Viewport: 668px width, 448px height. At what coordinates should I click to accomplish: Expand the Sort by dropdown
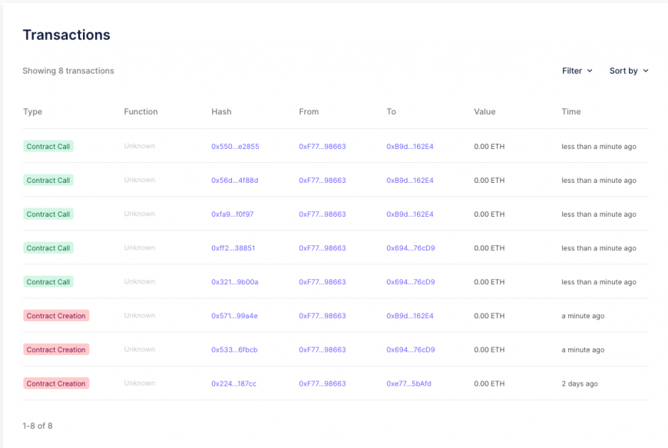point(628,71)
